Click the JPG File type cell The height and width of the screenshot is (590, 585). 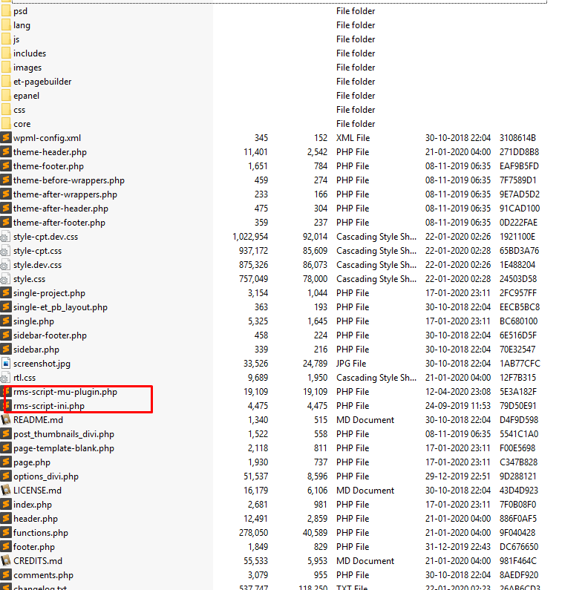click(351, 364)
